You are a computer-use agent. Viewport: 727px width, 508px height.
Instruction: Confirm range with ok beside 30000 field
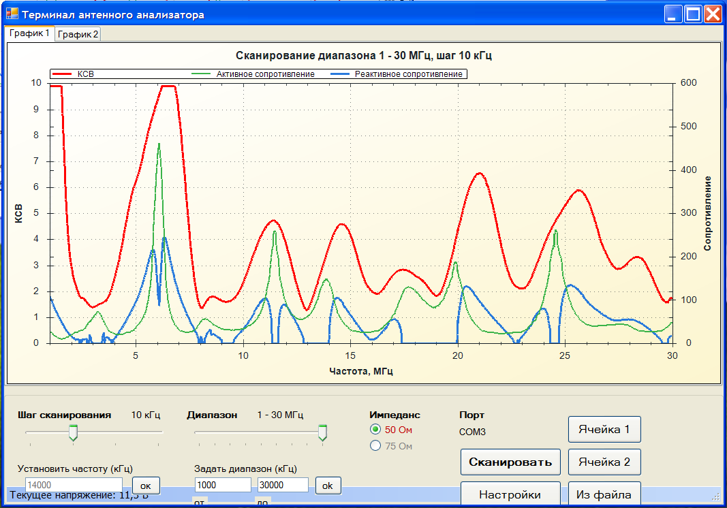pos(328,486)
